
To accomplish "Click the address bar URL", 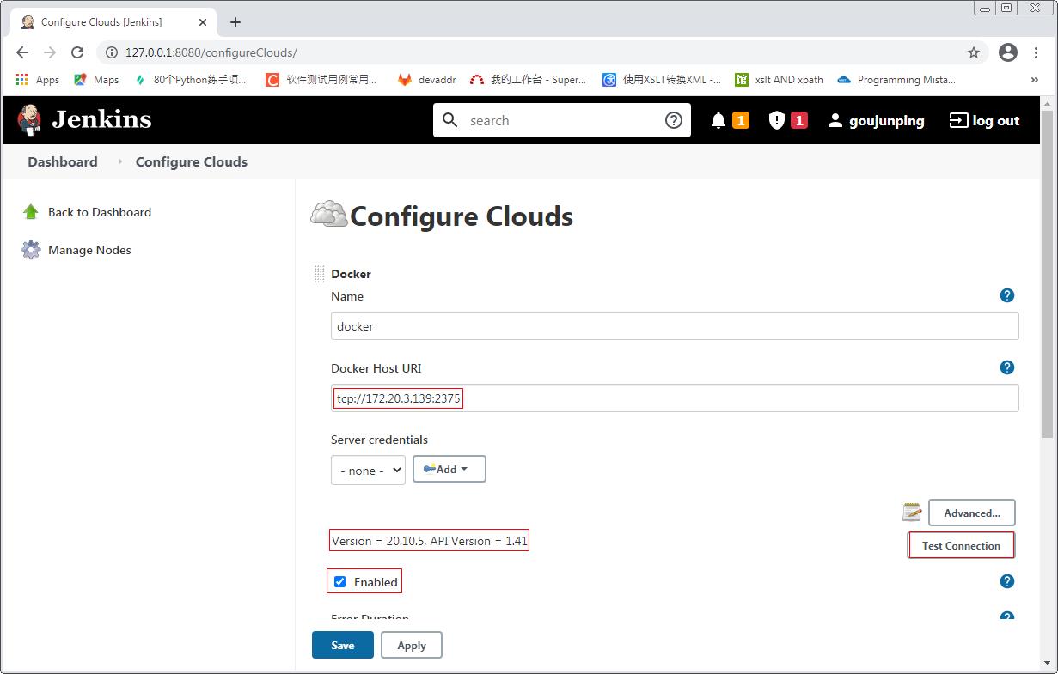I will tap(211, 52).
